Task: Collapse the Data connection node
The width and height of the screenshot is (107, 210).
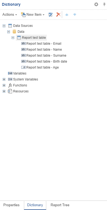Action: click(x=9, y=32)
